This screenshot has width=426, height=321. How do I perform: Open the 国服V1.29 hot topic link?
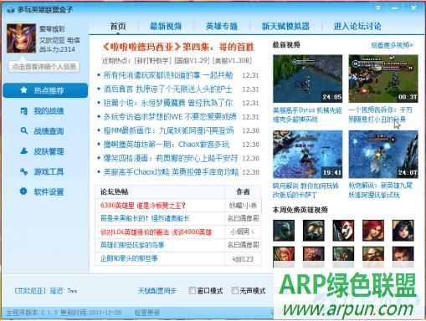[x=192, y=61]
